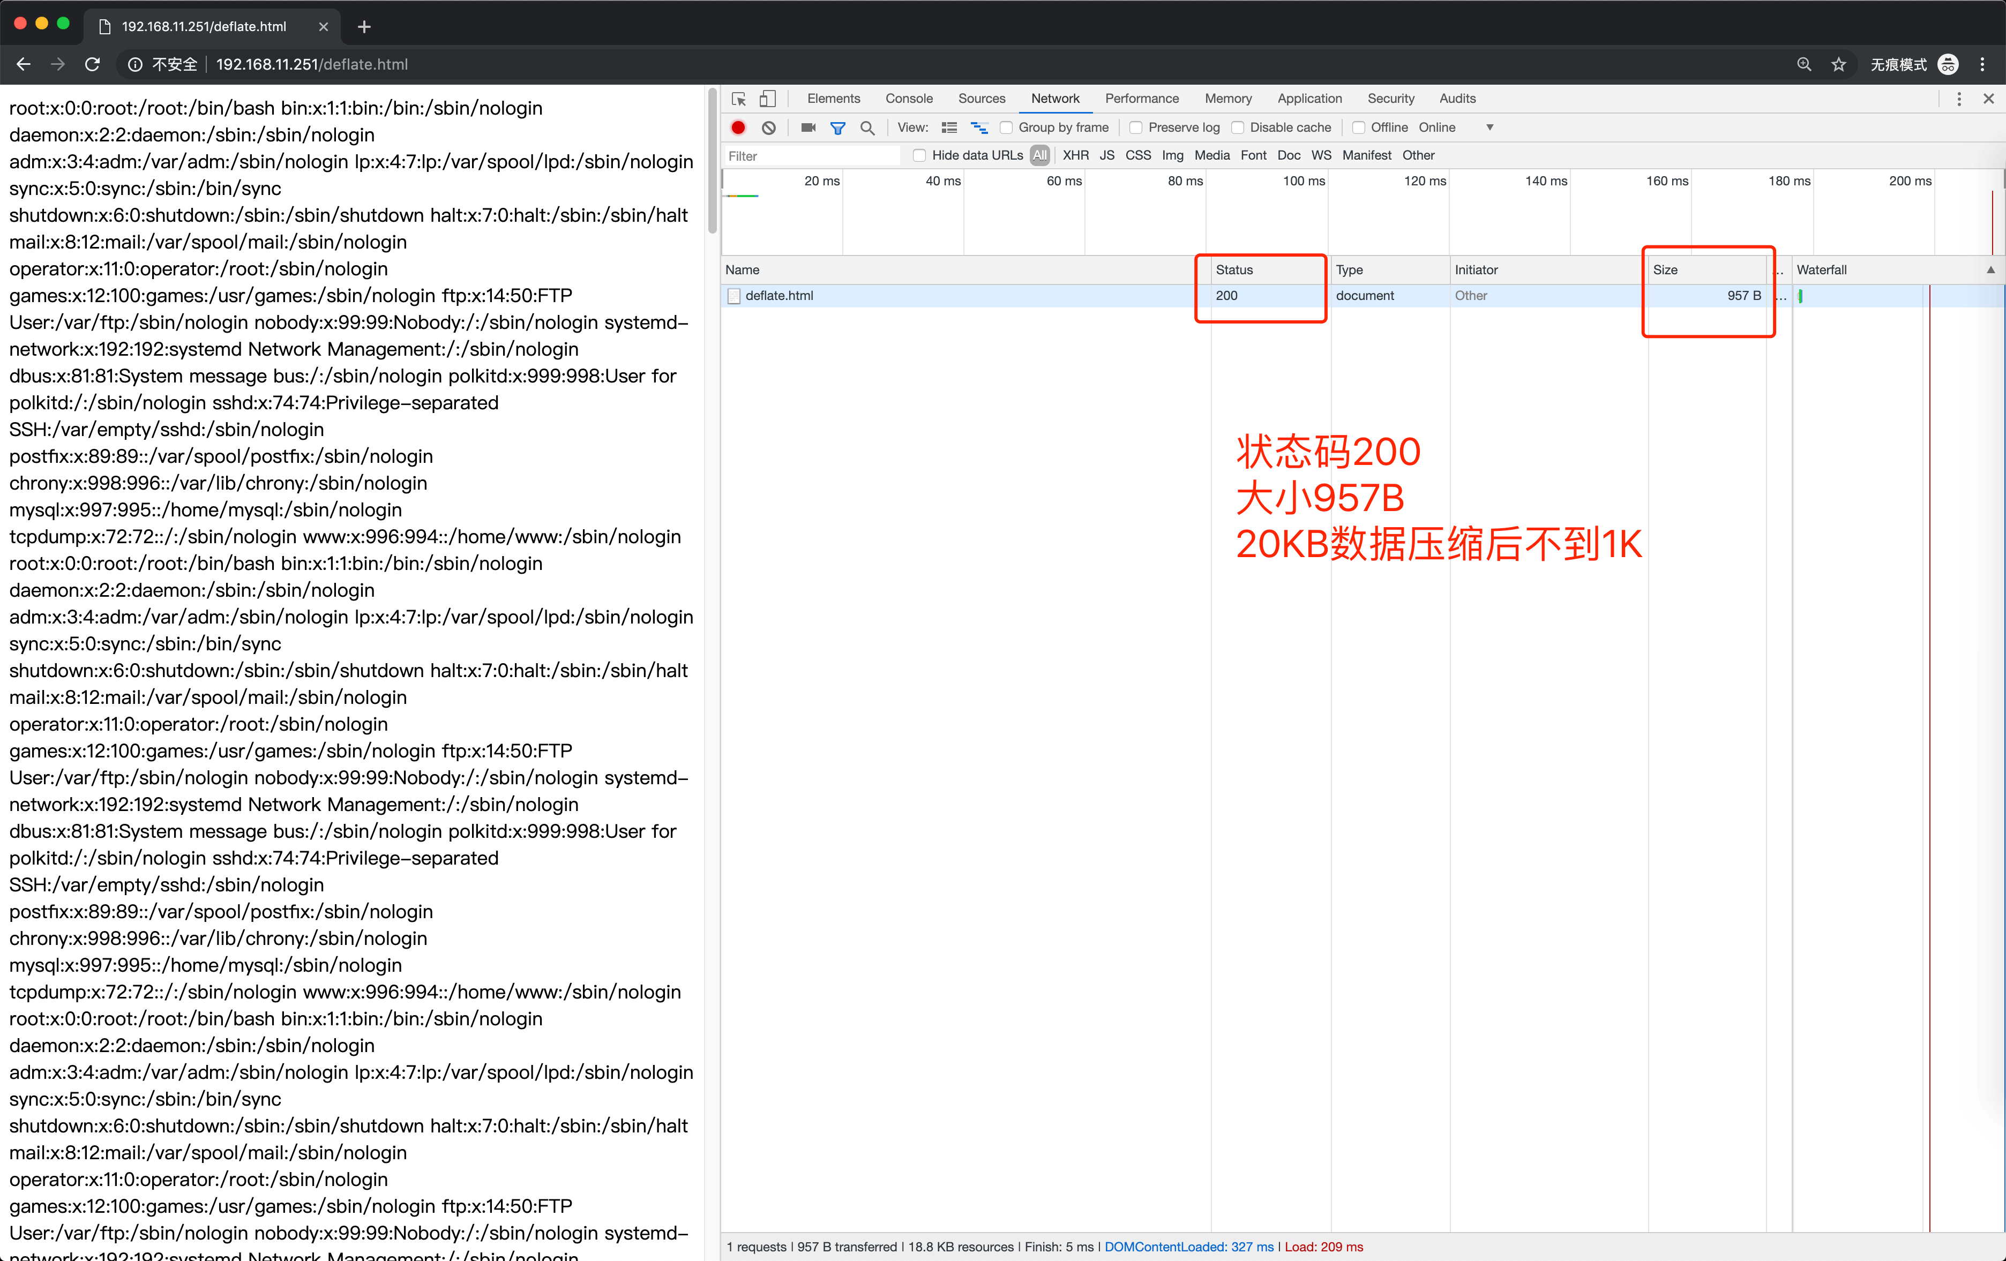
Task: Check the Disable cache option
Action: (x=1238, y=127)
